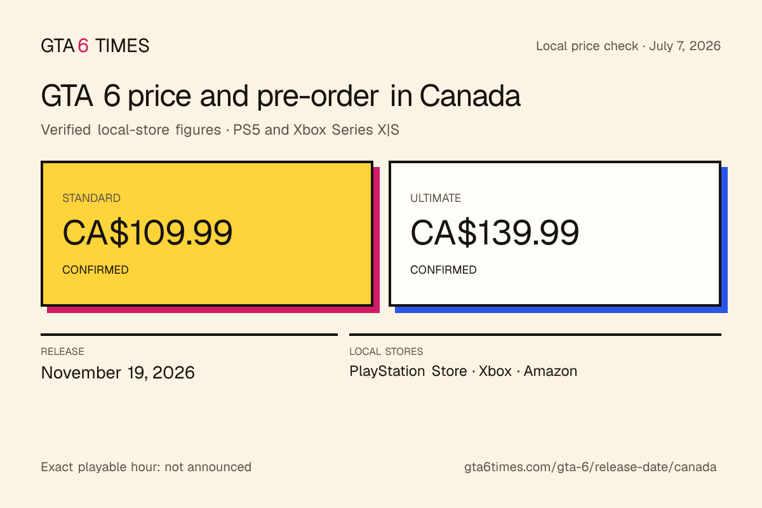Click the CA$109.99 standard price
This screenshot has height=508, width=762.
click(x=147, y=232)
